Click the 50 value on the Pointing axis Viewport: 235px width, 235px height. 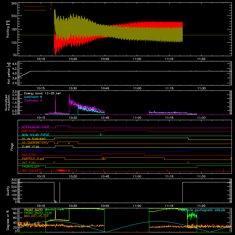15,55
